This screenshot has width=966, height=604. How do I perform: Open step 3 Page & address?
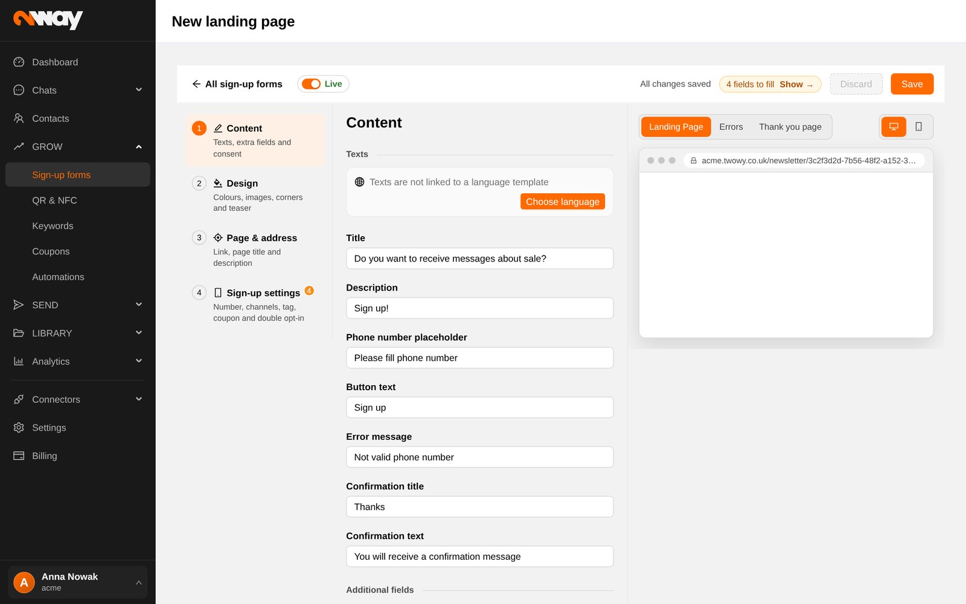[255, 250]
